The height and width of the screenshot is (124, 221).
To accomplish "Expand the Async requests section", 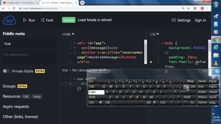I will pyautogui.click(x=16, y=106).
